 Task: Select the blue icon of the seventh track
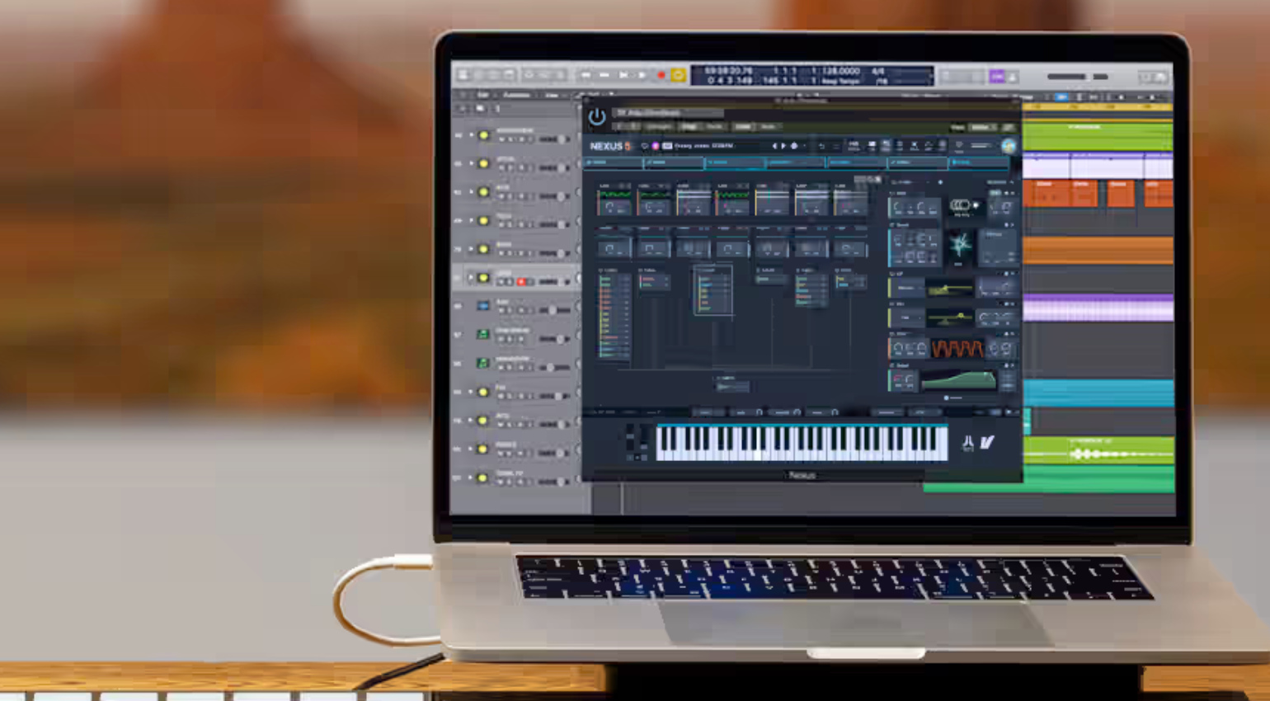pyautogui.click(x=483, y=306)
